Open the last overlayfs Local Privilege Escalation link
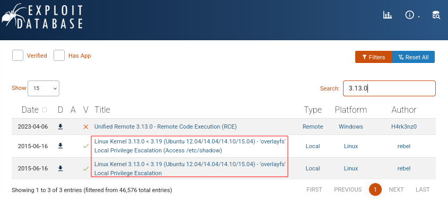Image resolution: width=448 pixels, height=199 pixels. 190,168
